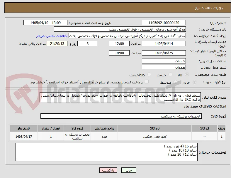Click the resize handle of description textarea
Image resolution: width=231 pixels, height=178 pixels.
[41, 101]
